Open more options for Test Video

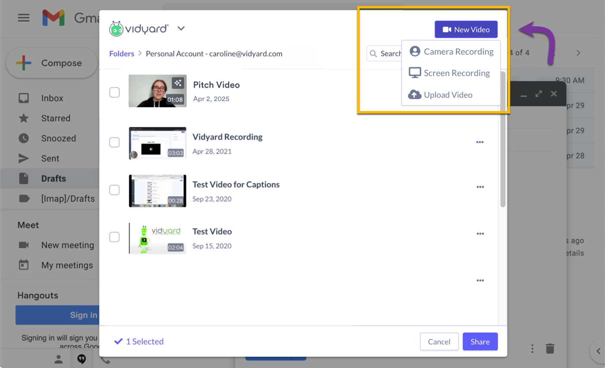tap(480, 234)
